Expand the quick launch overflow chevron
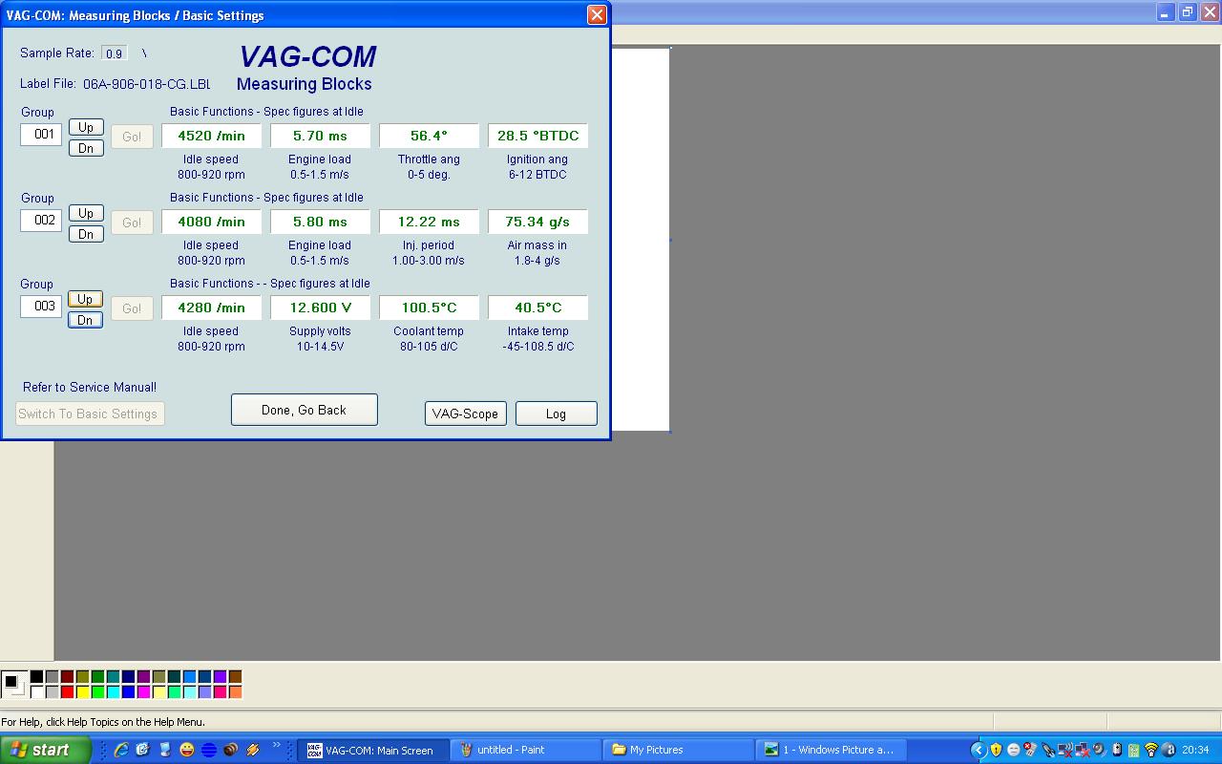Screen dimensions: 1222x764 [277, 746]
